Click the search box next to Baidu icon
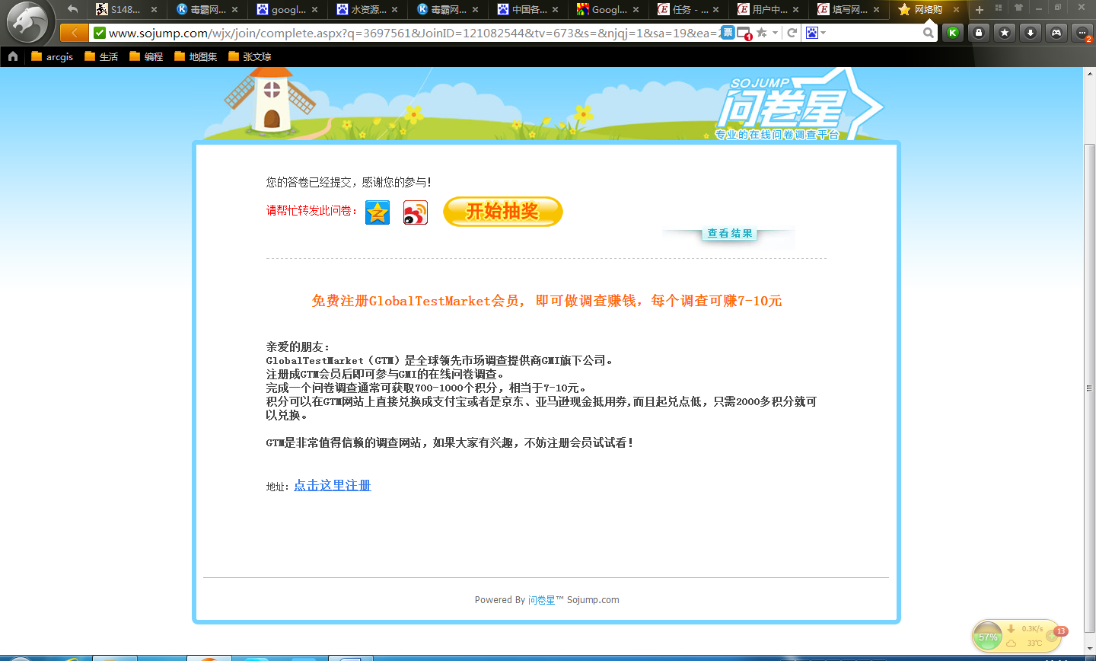The height and width of the screenshot is (661, 1096). [x=874, y=33]
